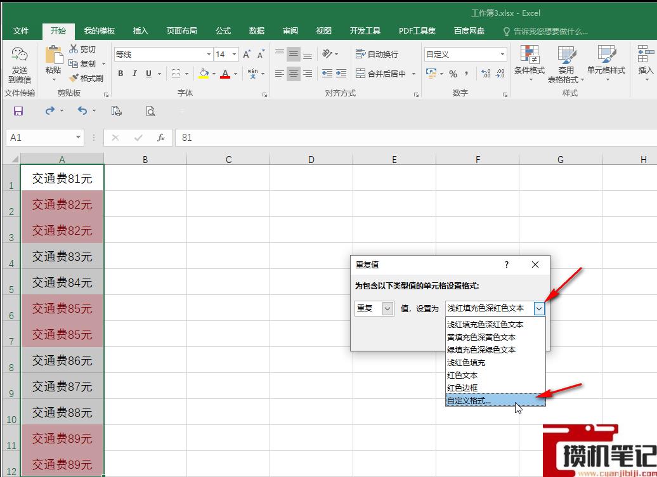This screenshot has height=477, width=657.
Task: Click the Save icon in quick access toolbar
Action: [x=18, y=110]
